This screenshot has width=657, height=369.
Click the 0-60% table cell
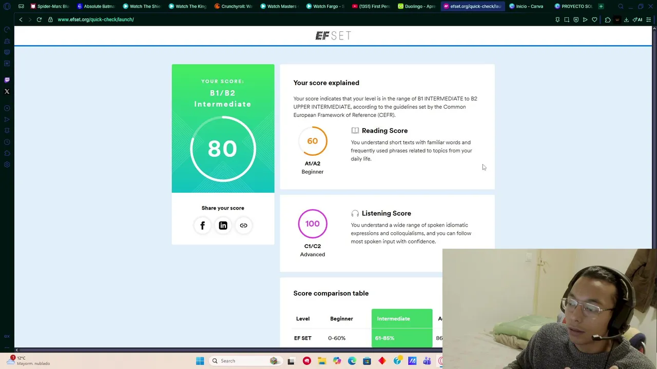click(x=337, y=338)
